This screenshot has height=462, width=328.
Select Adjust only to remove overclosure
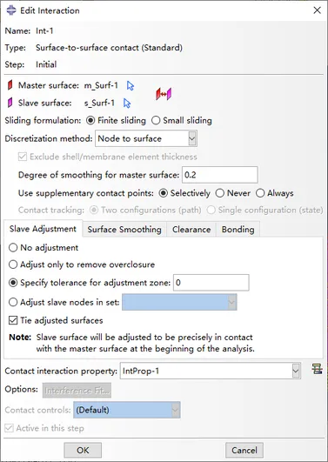(x=82, y=264)
